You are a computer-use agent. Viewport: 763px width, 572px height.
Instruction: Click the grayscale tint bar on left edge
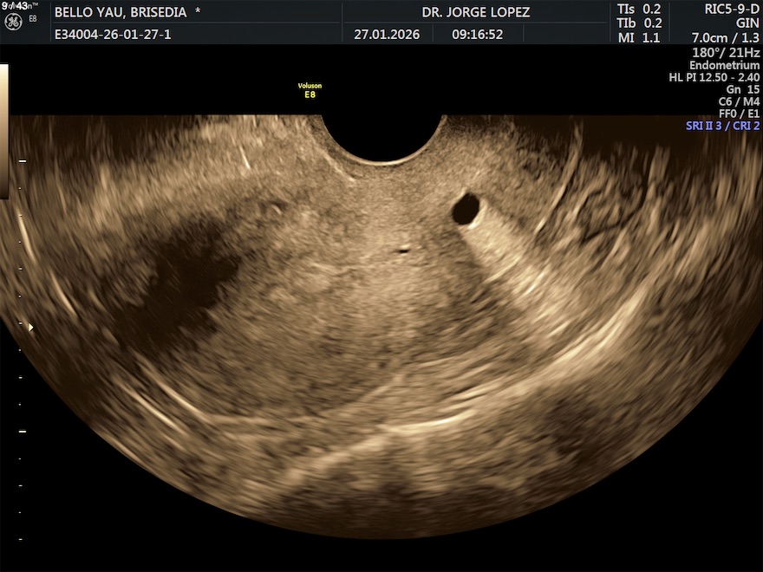pyautogui.click(x=4, y=130)
